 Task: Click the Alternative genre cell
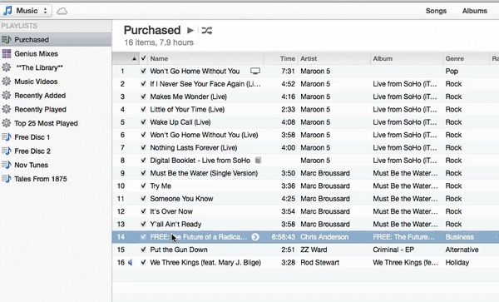tap(462, 250)
